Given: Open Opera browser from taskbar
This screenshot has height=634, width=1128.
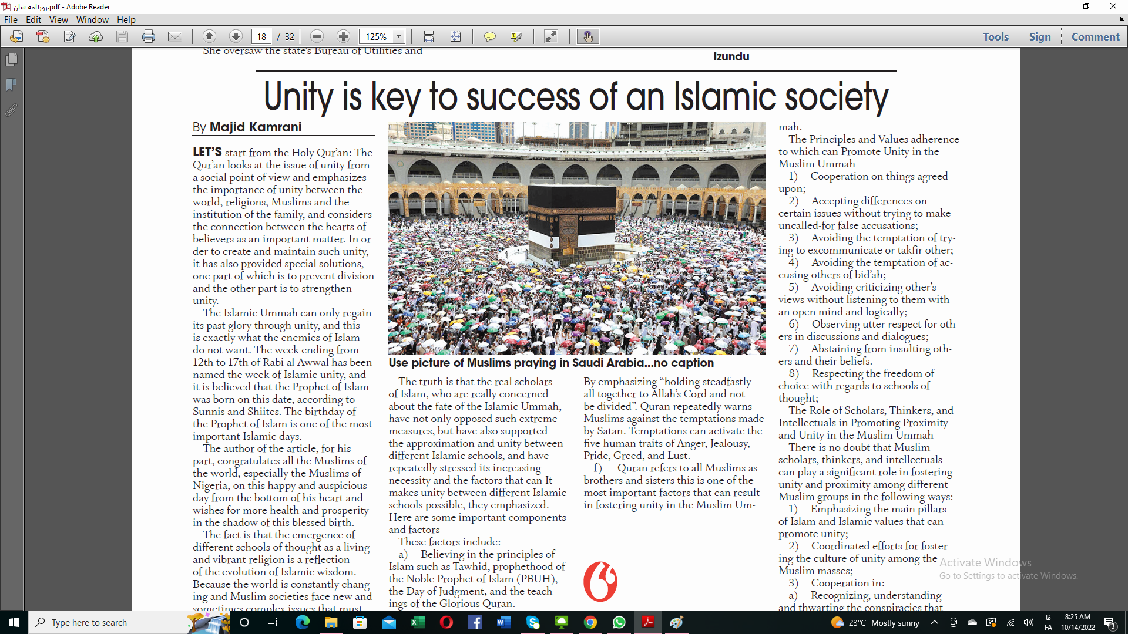Looking at the screenshot, I should pos(446,622).
